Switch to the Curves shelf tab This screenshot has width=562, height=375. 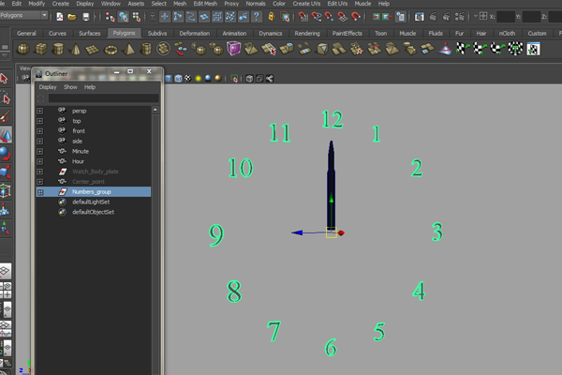57,34
